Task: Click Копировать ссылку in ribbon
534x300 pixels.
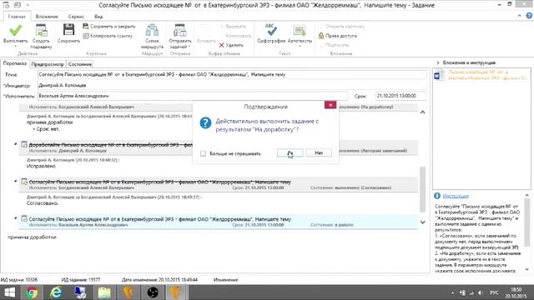Action: point(108,36)
